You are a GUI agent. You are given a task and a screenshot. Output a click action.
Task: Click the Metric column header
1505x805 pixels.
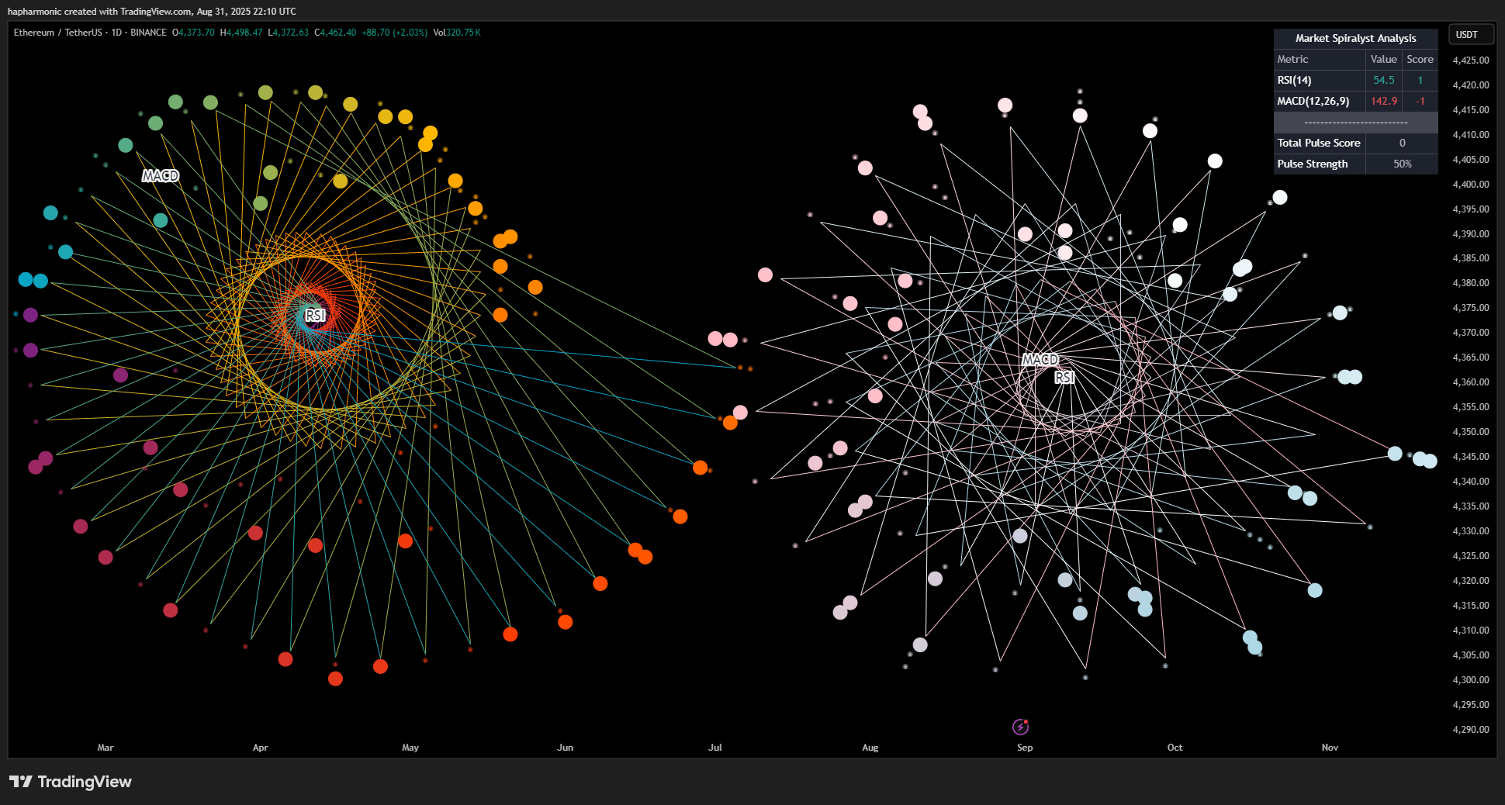tap(1292, 59)
